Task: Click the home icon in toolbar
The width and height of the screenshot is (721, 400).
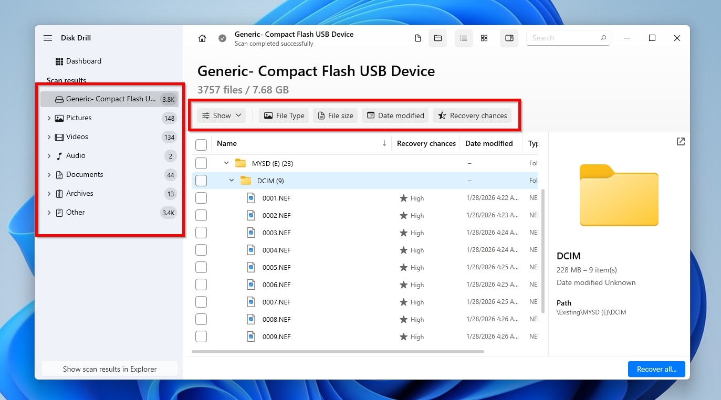Action: click(202, 38)
